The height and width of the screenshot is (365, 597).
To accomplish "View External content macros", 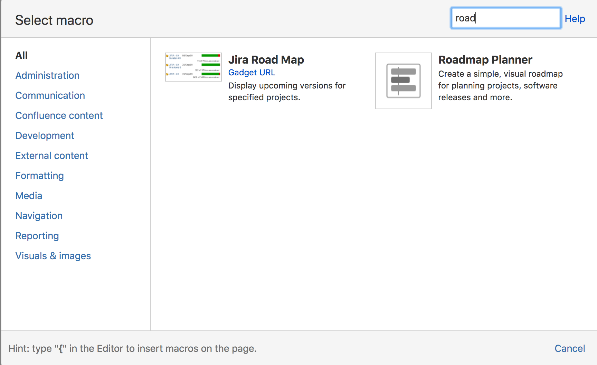I will [51, 156].
